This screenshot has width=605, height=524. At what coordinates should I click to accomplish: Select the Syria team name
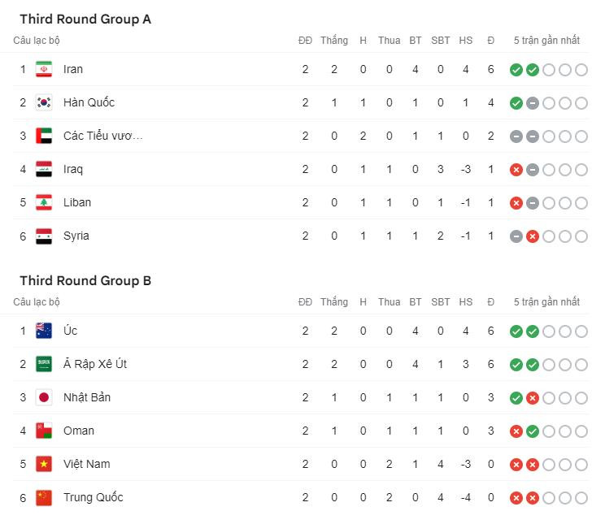click(x=76, y=236)
